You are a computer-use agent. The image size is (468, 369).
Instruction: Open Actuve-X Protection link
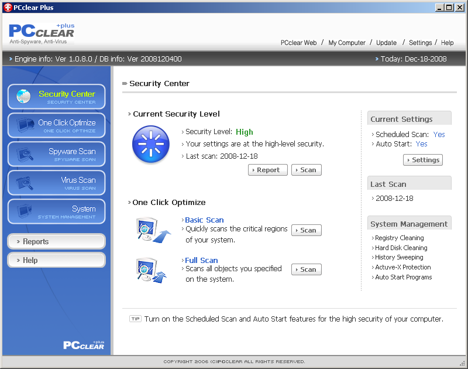coord(403,267)
